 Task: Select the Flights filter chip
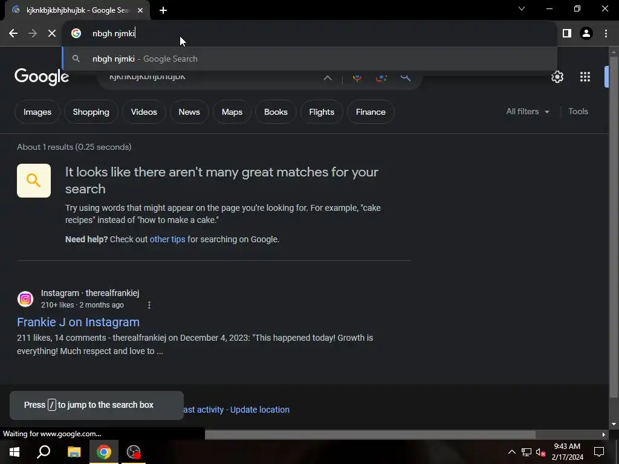pyautogui.click(x=322, y=112)
